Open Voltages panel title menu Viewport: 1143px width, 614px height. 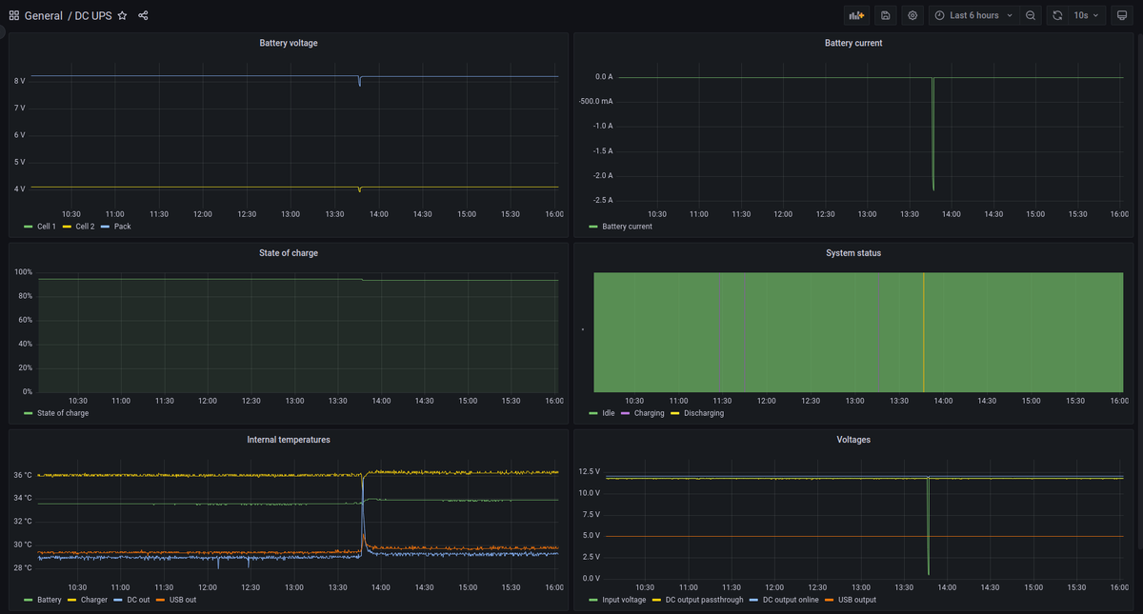(853, 440)
